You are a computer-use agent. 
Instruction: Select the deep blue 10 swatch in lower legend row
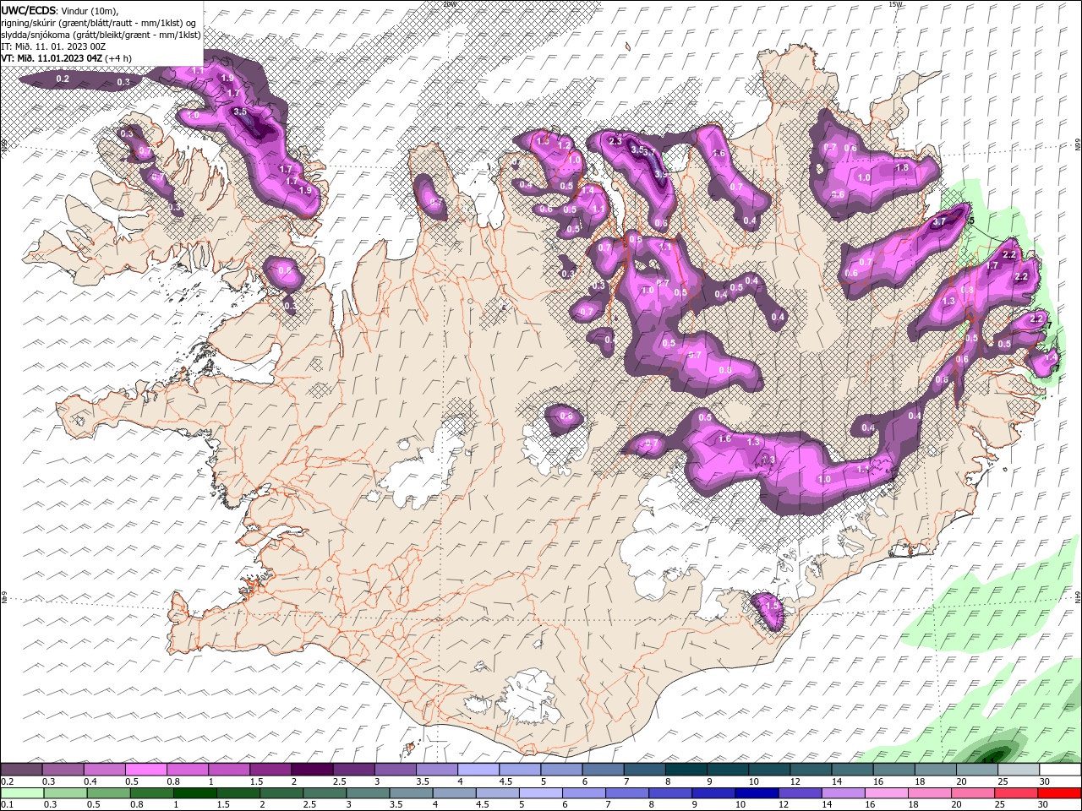[x=757, y=793]
